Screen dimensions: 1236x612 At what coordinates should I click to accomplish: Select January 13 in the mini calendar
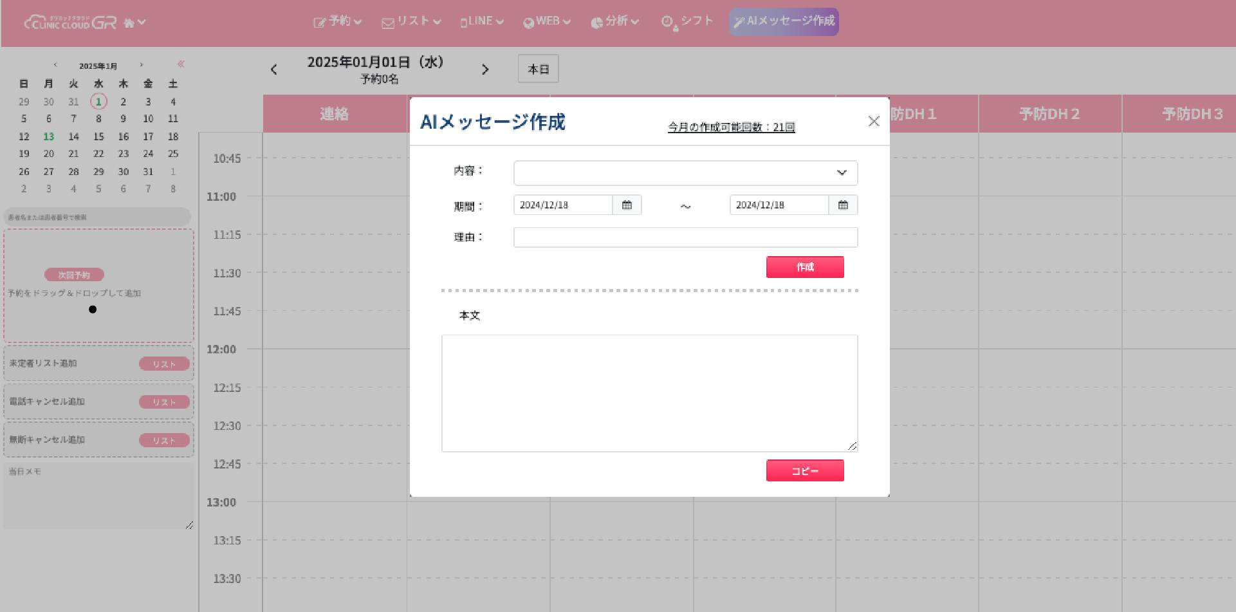49,136
